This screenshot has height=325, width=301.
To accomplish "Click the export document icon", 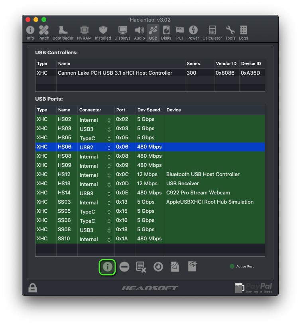I will pos(192,267).
